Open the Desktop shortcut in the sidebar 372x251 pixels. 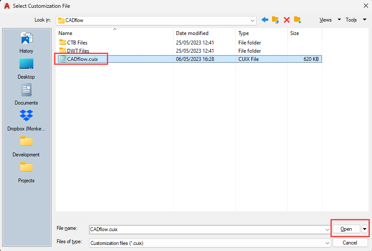pyautogui.click(x=26, y=69)
